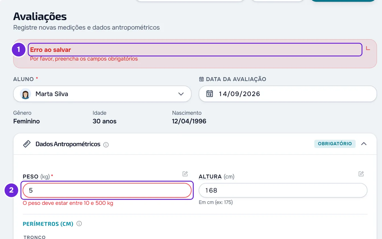Focus the Peso input containing 5
The image size is (382, 239).
tap(107, 190)
